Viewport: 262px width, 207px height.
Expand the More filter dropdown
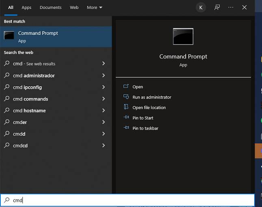coord(94,7)
